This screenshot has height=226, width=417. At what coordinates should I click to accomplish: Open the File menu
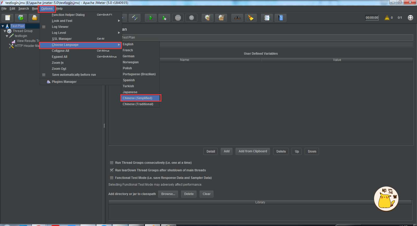[x=4, y=9]
